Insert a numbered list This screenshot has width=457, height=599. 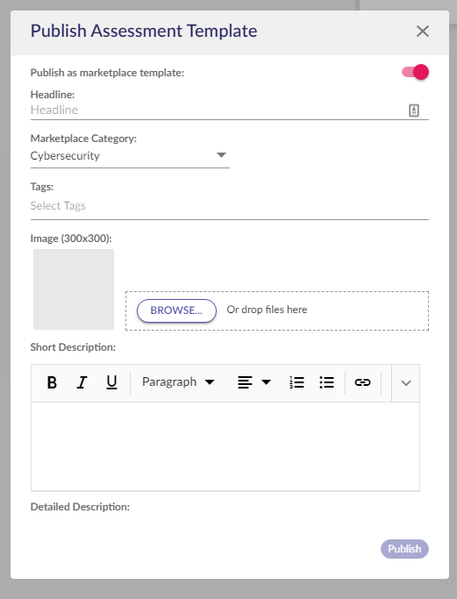(296, 382)
